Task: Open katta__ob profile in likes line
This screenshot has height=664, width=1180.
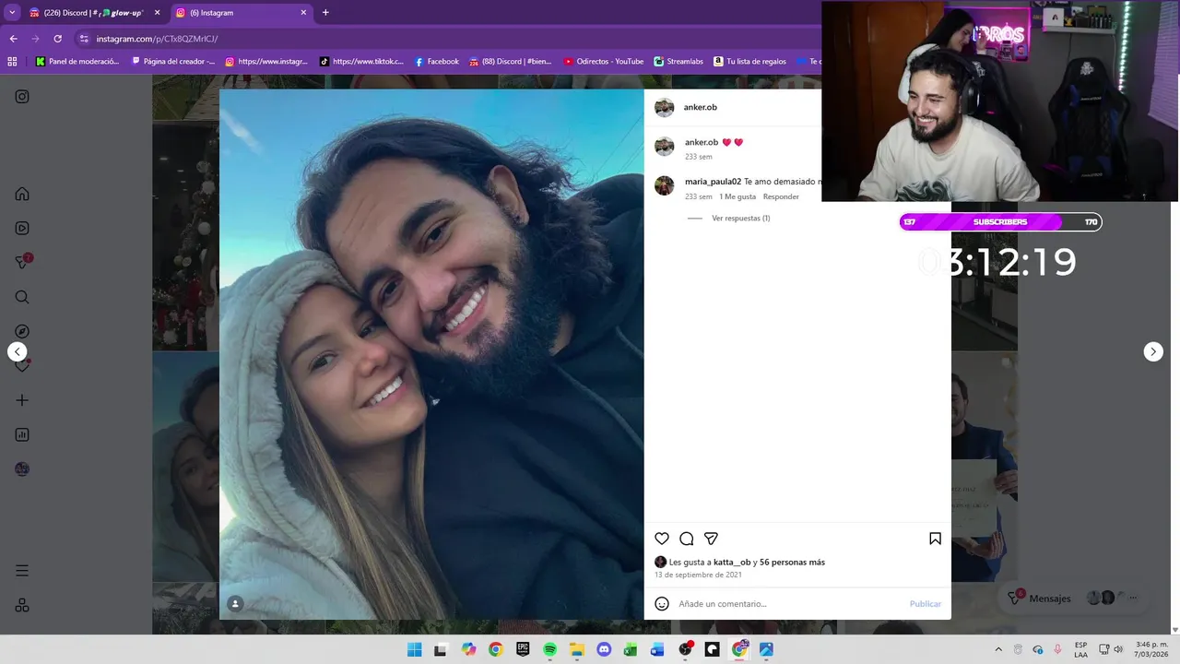Action: [732, 563]
